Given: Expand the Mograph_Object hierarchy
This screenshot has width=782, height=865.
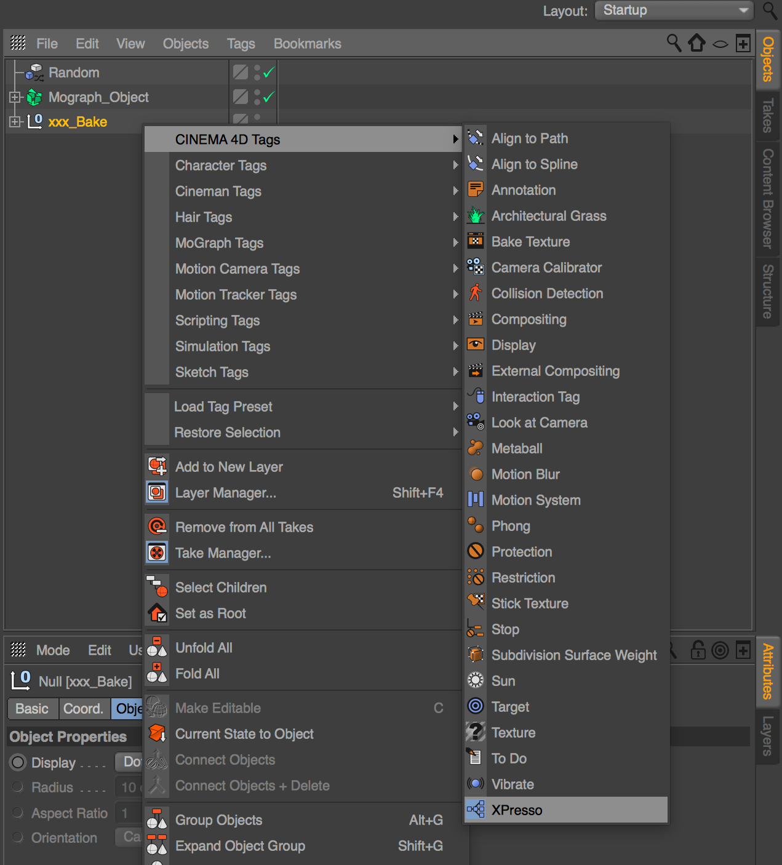Looking at the screenshot, I should coord(14,97).
